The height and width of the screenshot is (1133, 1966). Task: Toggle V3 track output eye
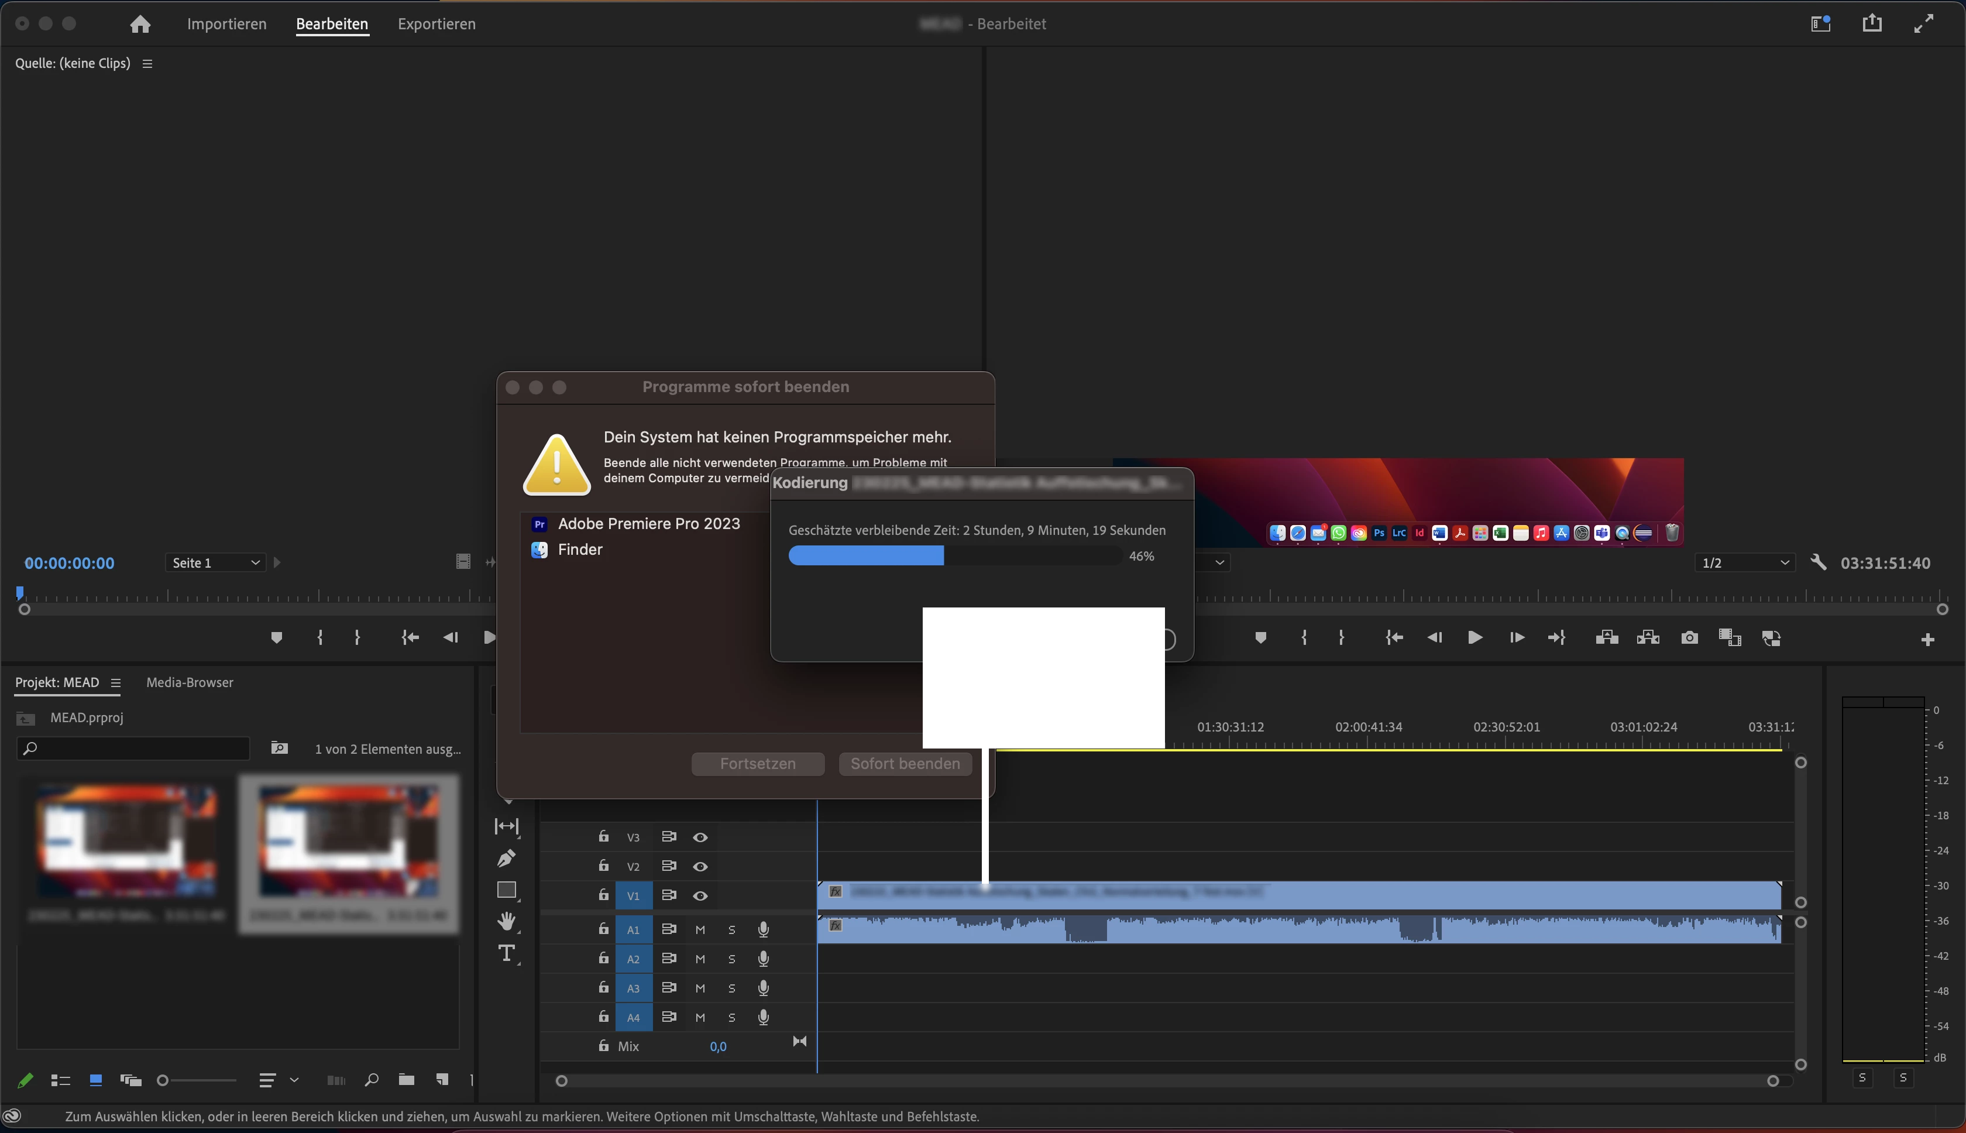click(x=700, y=837)
